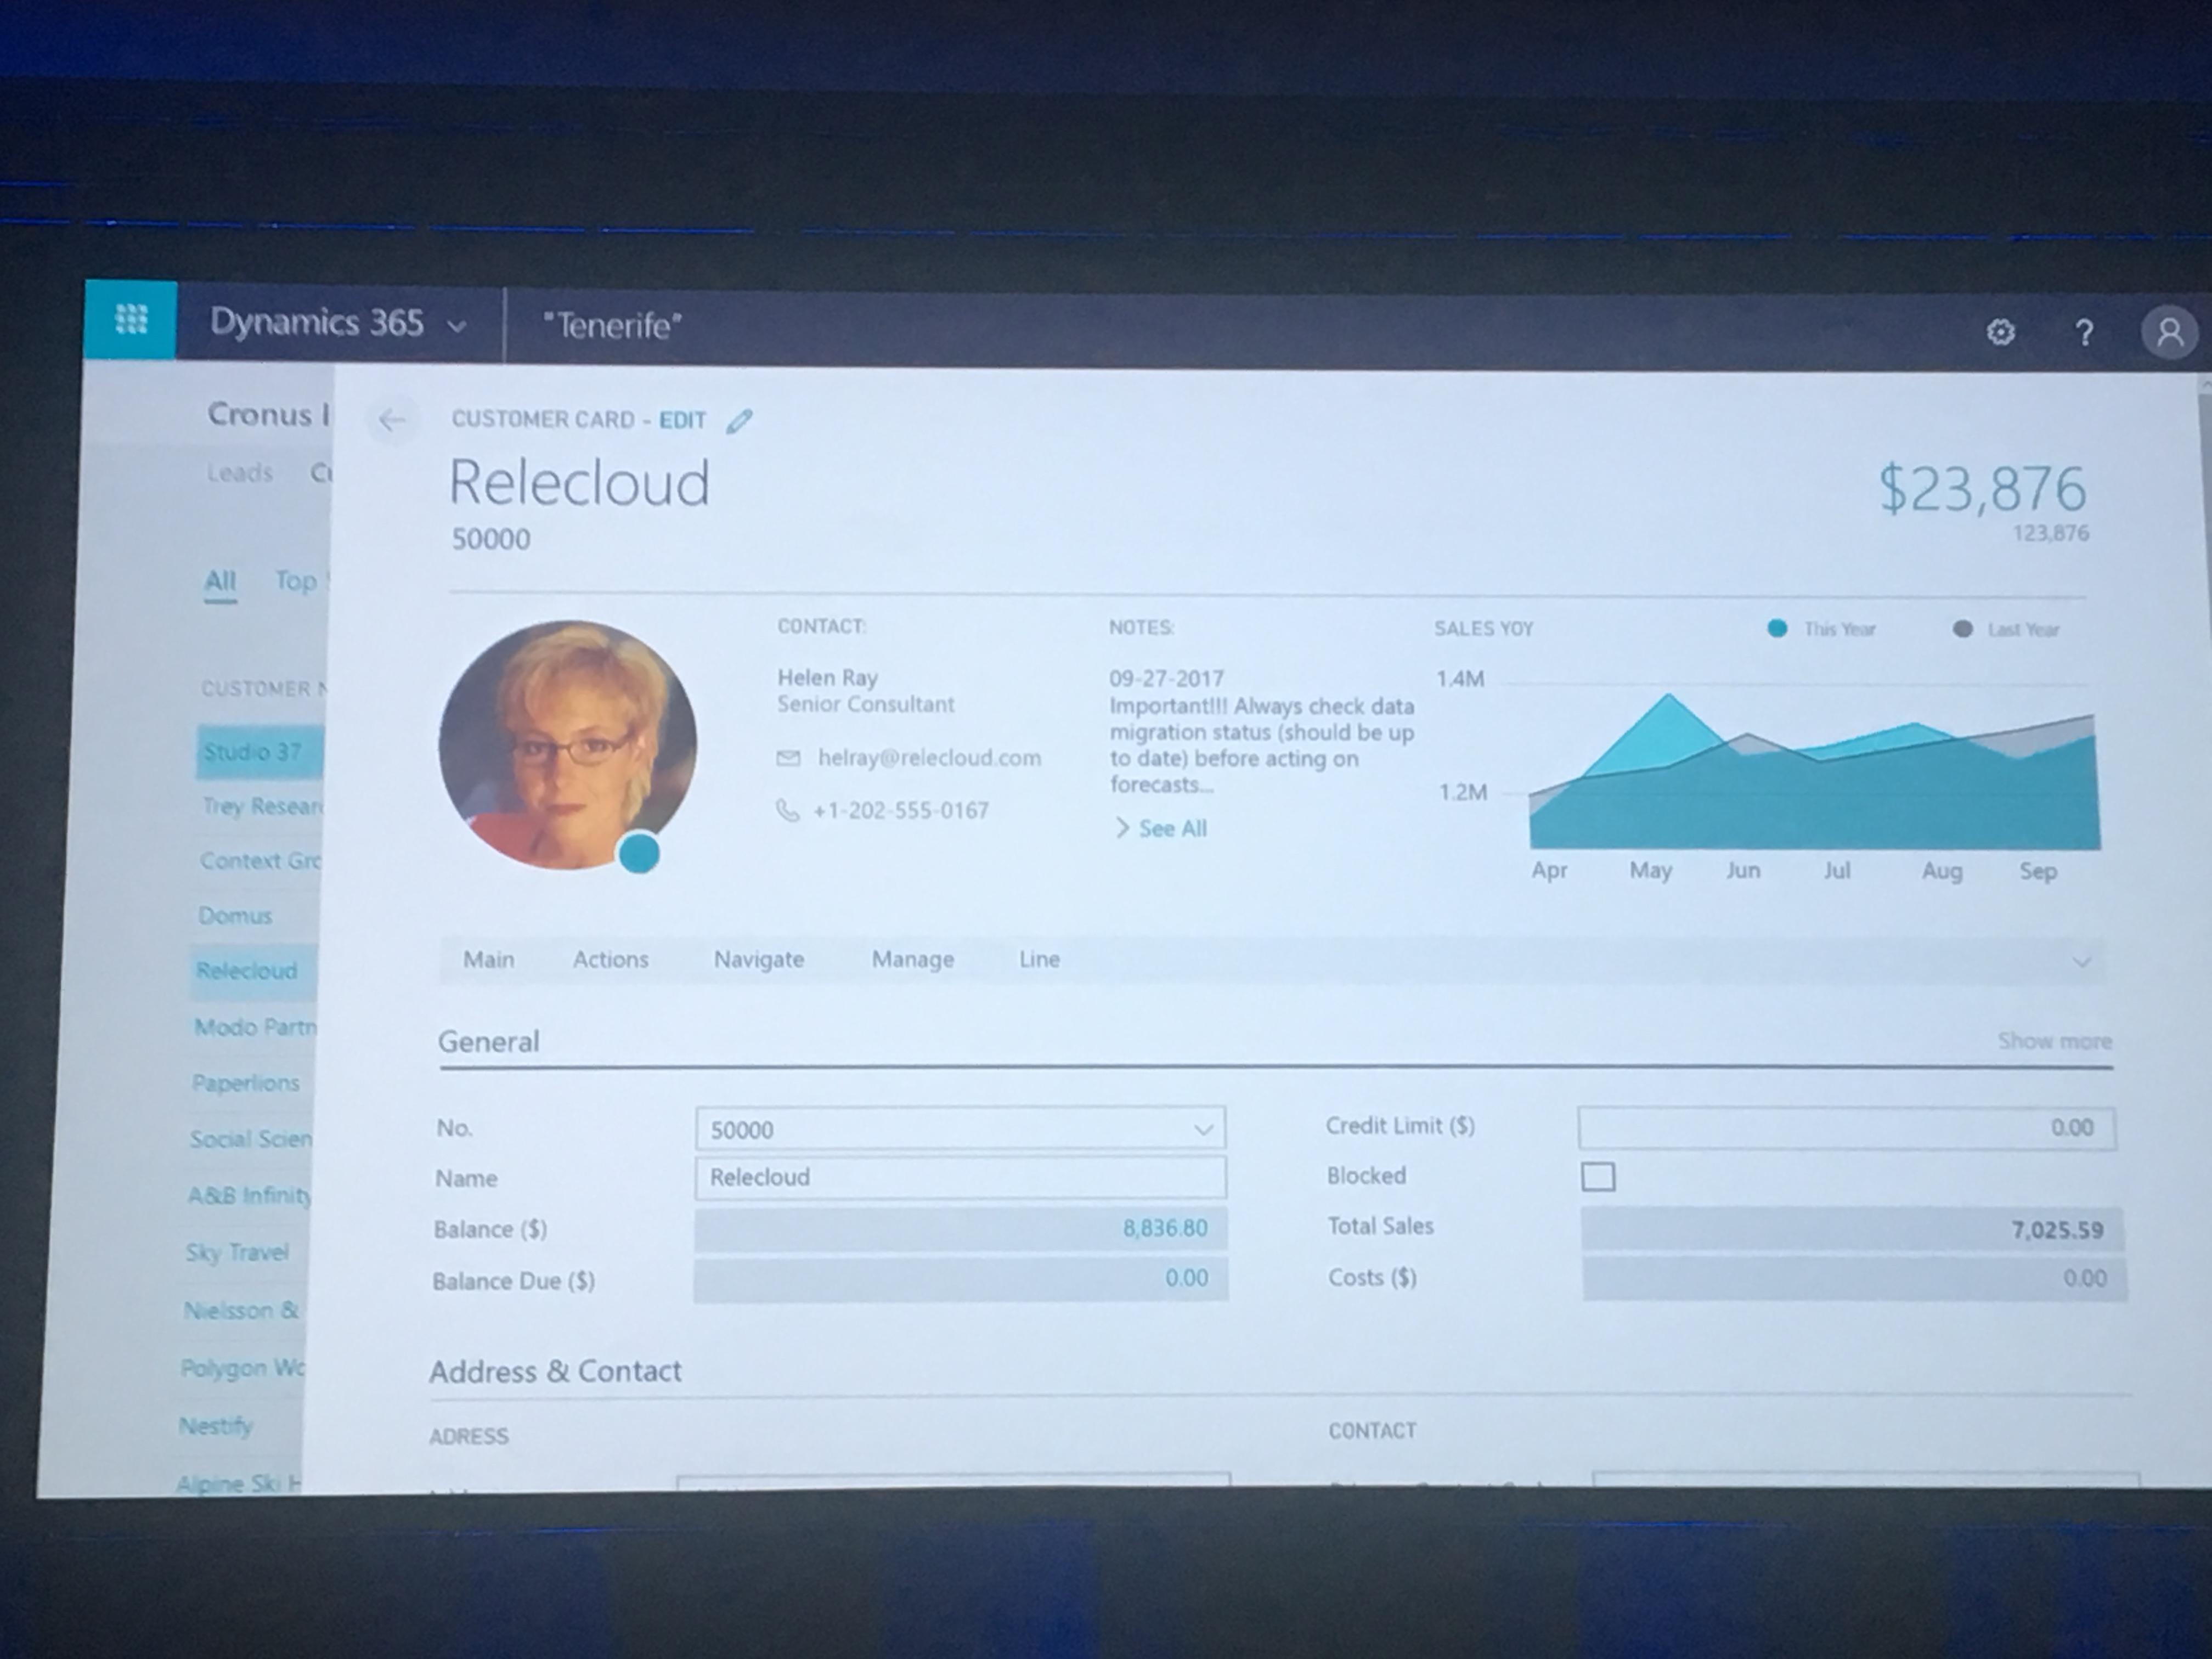Click the page vertical scrollbar
The height and width of the screenshot is (1659, 2212).
(2204, 930)
